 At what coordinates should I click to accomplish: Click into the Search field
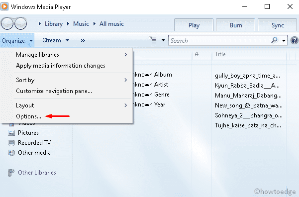click(219, 40)
